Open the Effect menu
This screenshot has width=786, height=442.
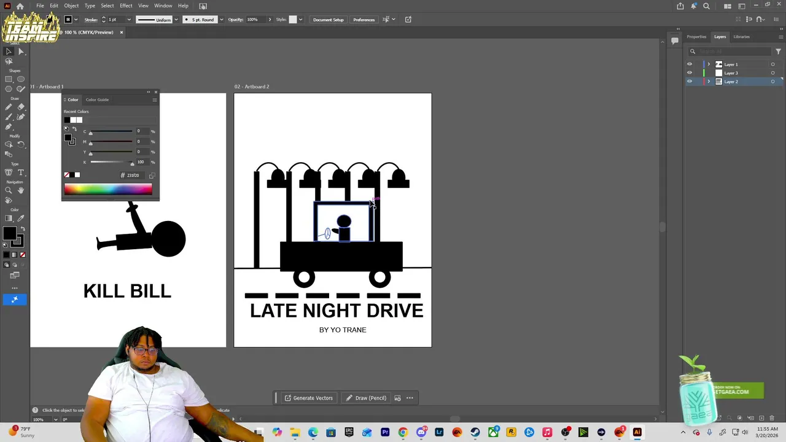126,6
